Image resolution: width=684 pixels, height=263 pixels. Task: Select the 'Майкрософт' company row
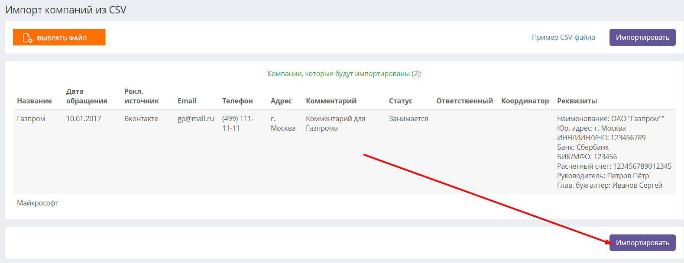click(344, 203)
